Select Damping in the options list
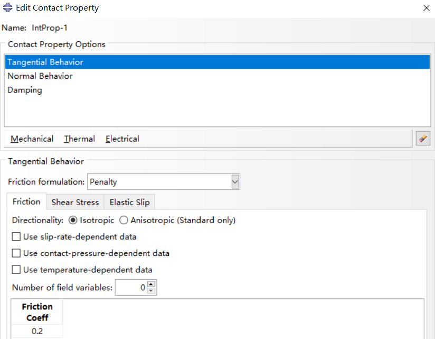This screenshot has height=339, width=435. pos(218,90)
